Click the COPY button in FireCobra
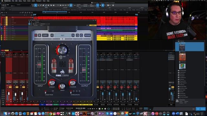The image size is (207, 116). [x=45, y=35]
